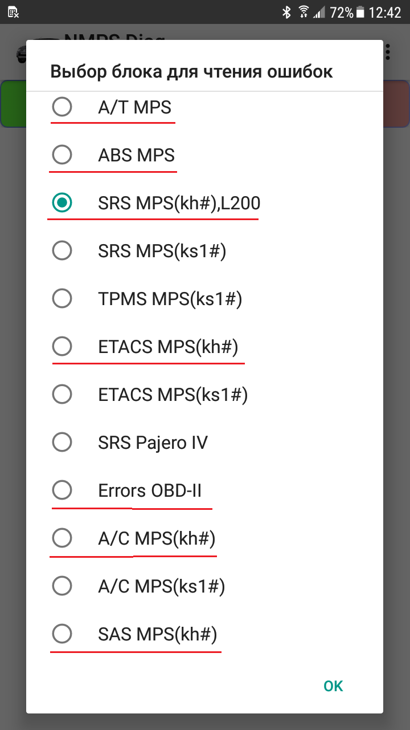The image size is (410, 730).
Task: Tap the cellular signal strength icon
Action: click(x=319, y=12)
